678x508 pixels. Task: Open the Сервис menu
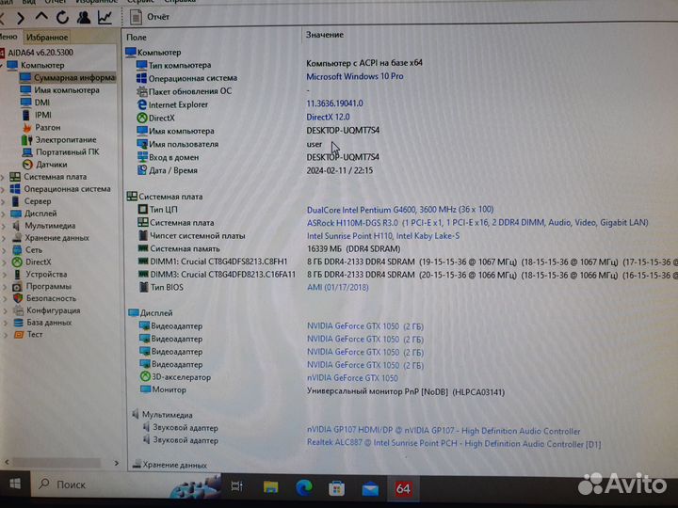pos(140,2)
